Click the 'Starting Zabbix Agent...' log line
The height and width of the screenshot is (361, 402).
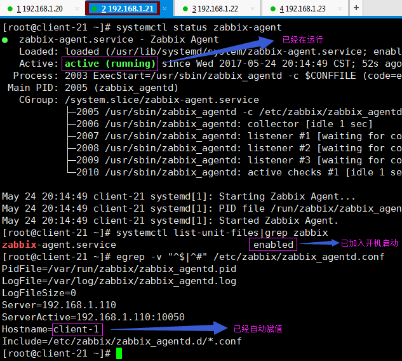[x=178, y=196]
